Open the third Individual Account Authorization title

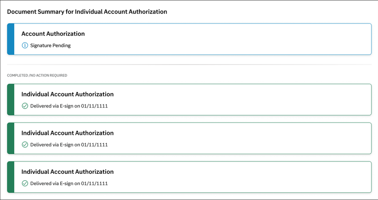pos(67,172)
